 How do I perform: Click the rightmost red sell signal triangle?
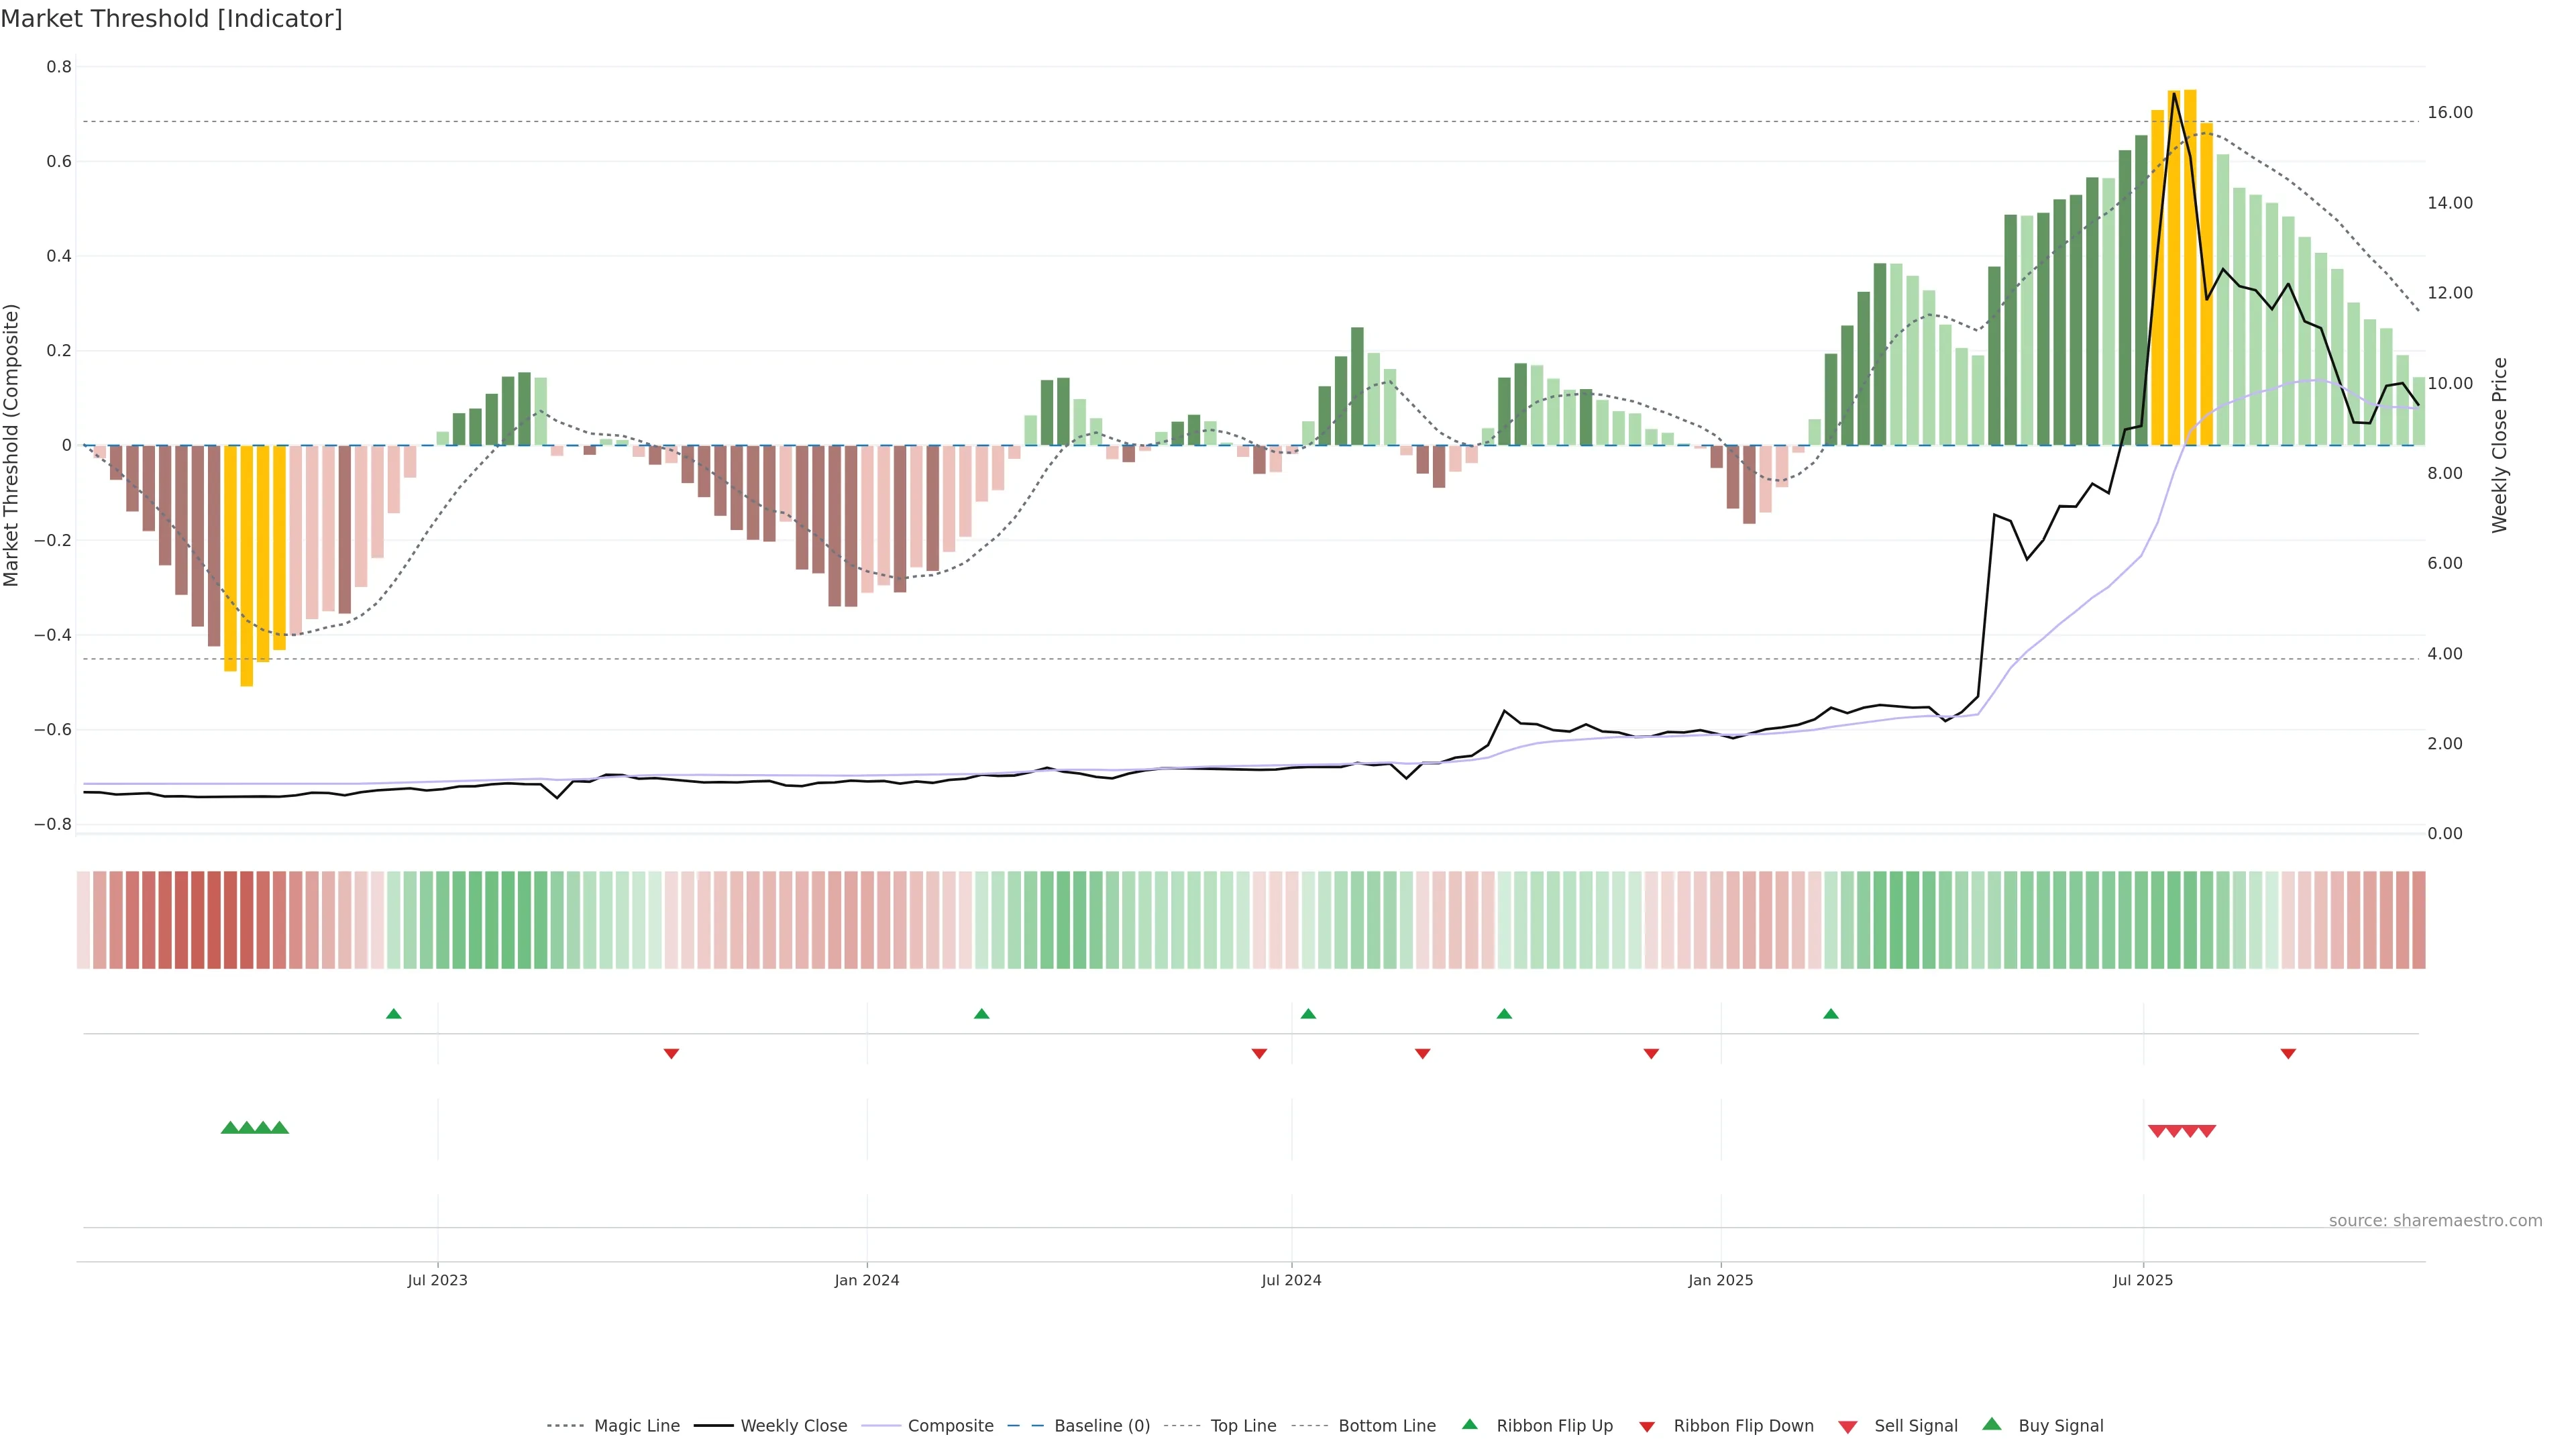2207,1131
